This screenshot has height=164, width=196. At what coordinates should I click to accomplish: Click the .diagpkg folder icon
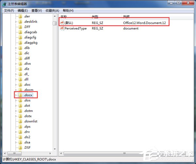coord(20,43)
